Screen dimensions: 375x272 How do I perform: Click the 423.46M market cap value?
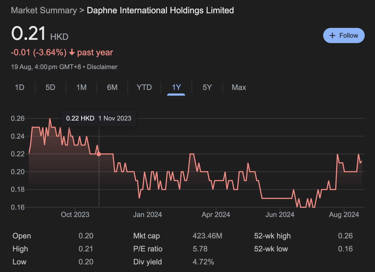(207, 236)
